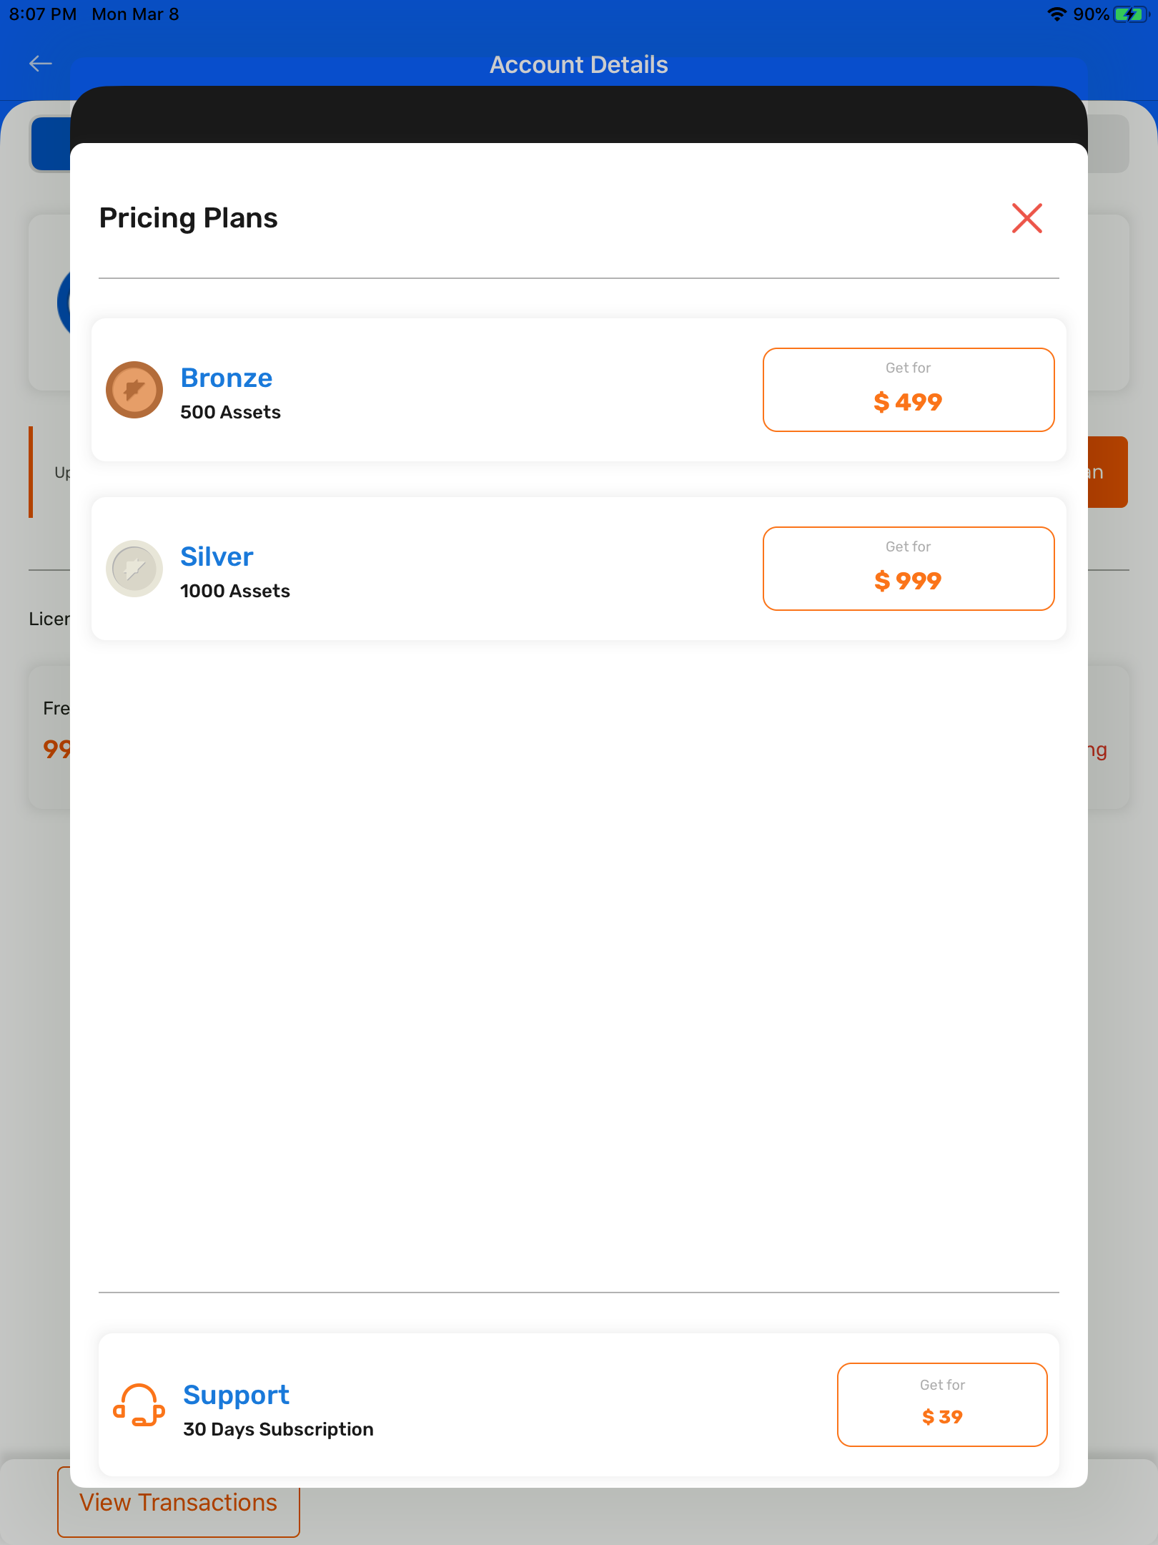Image resolution: width=1158 pixels, height=1545 pixels.
Task: Close the Pricing Plans dialog
Action: pyautogui.click(x=1026, y=218)
